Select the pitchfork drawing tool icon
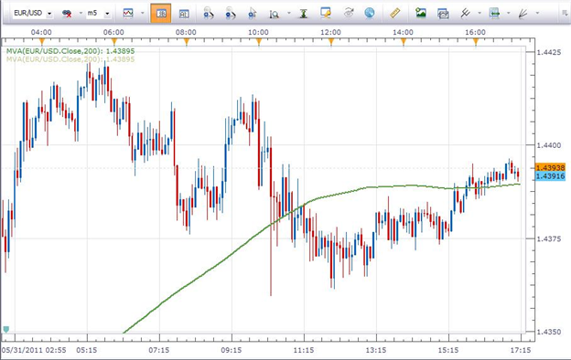Viewport: 571px width, 360px height. (465, 13)
